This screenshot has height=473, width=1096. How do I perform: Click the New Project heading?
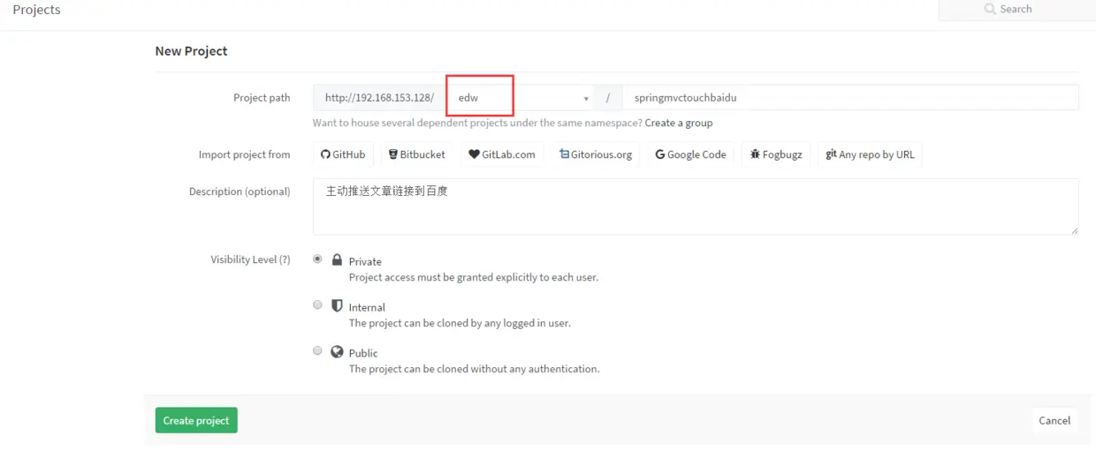pos(191,51)
